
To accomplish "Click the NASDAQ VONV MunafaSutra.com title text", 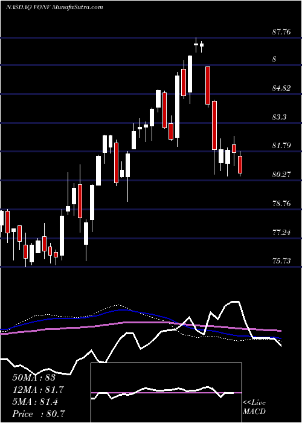I will (x=54, y=7).
